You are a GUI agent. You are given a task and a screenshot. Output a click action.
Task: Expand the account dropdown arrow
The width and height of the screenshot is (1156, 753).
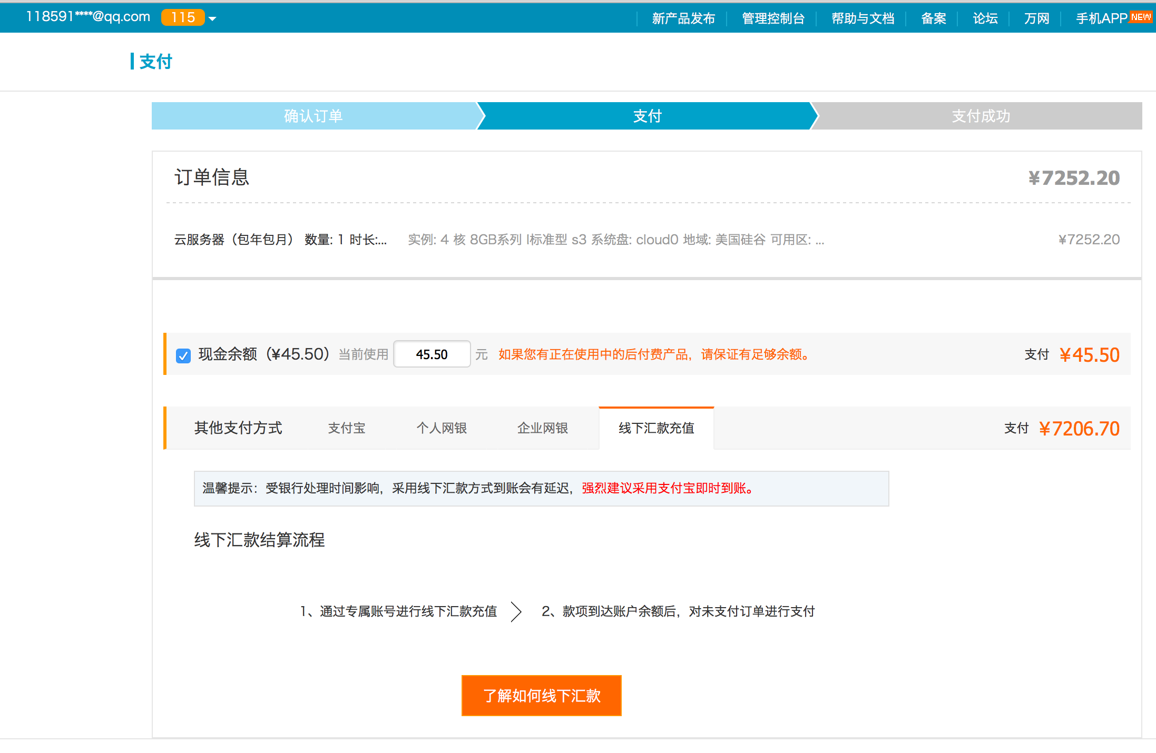[x=212, y=19]
